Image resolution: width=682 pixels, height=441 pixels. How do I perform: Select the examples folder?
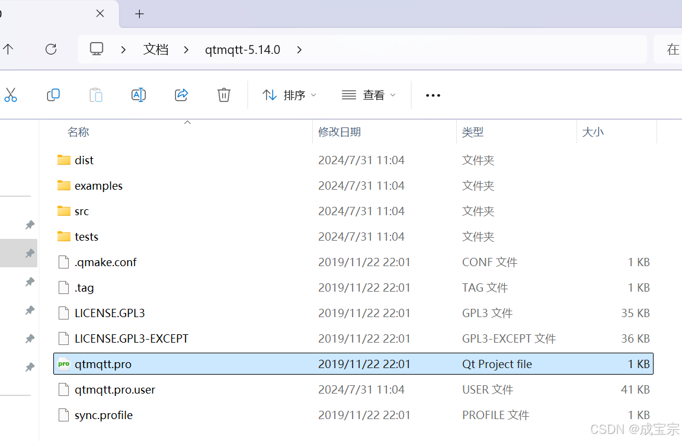[353, 186]
